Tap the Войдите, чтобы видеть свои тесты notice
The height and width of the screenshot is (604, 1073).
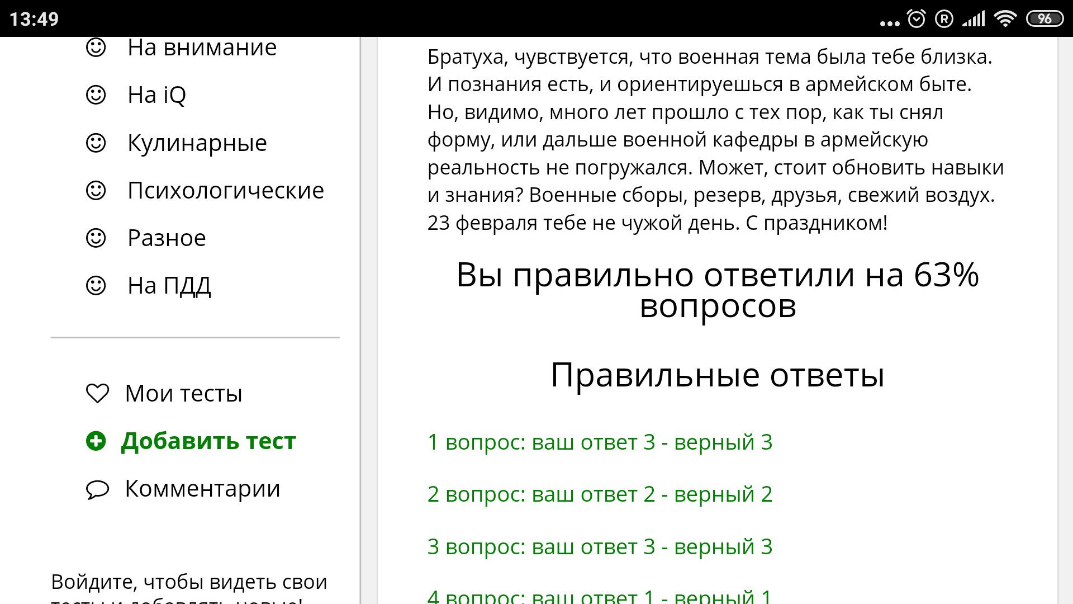189,589
